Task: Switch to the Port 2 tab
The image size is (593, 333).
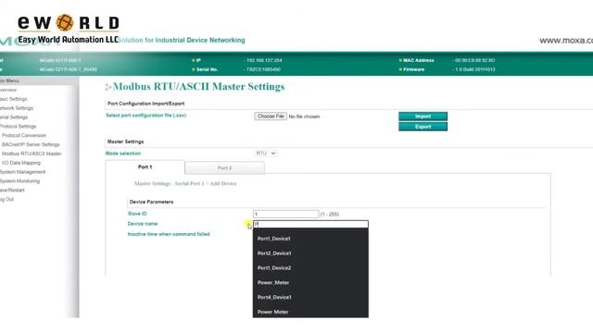Action: pyautogui.click(x=224, y=167)
